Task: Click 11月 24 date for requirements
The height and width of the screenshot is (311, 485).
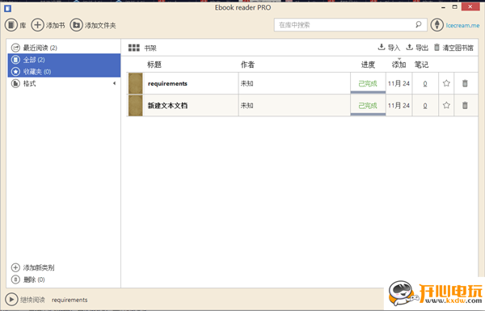Action: (399, 83)
